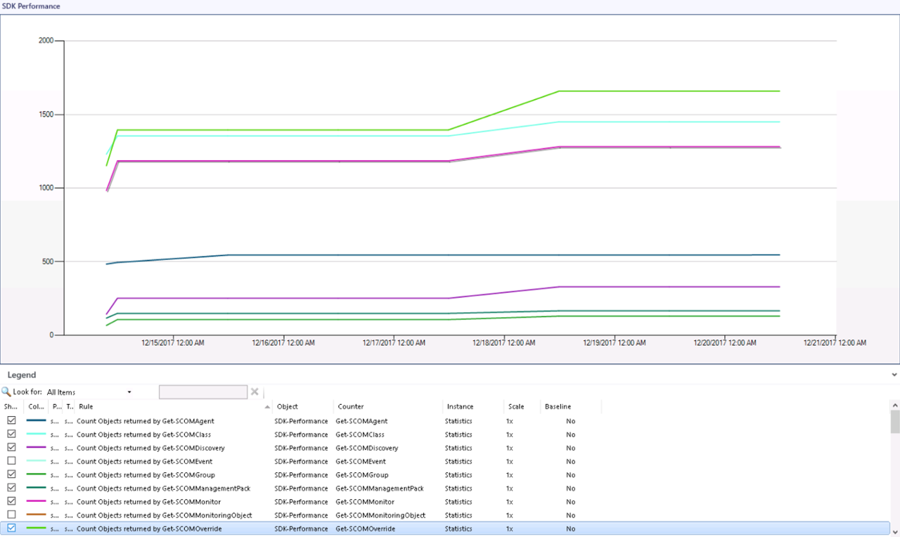Viewport: 900px width, 537px height.
Task: Uncheck the Get-SCOMAgent counter checkbox
Action: click(11, 421)
